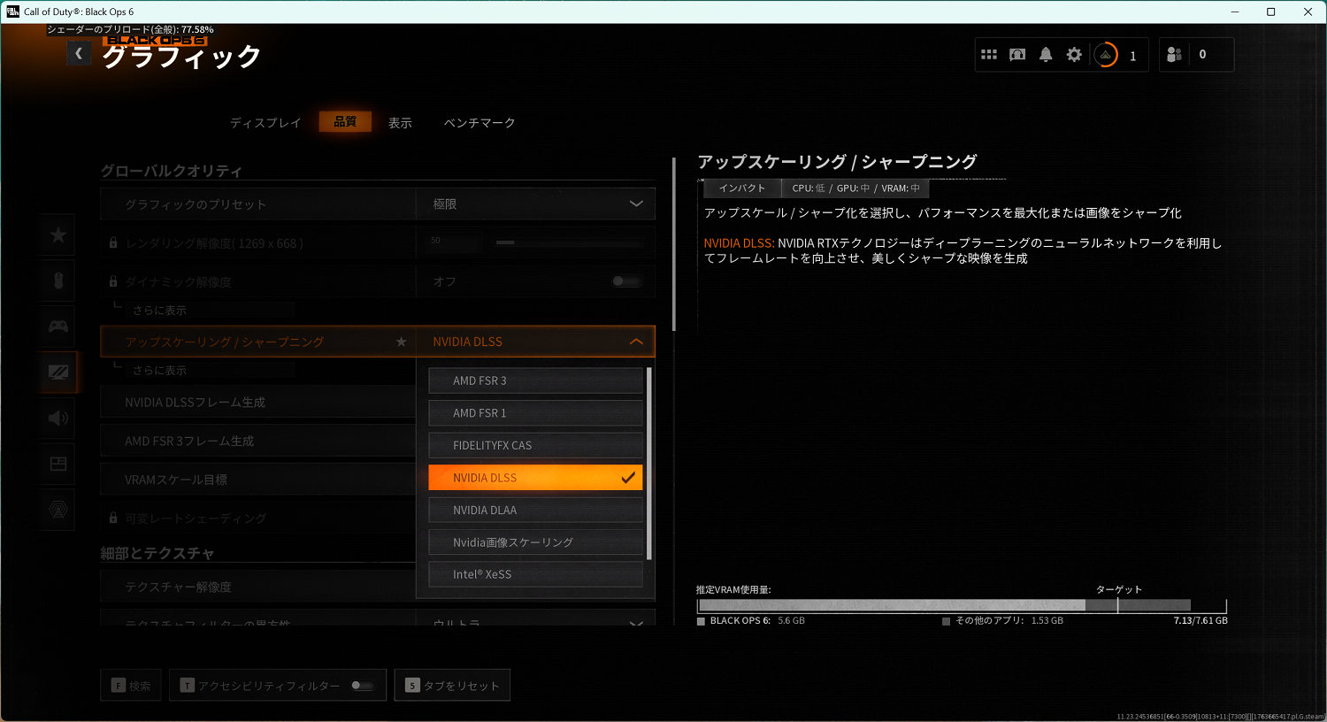Click the インパクト label in the description panel
Viewport: 1327px width, 722px height.
click(x=742, y=188)
